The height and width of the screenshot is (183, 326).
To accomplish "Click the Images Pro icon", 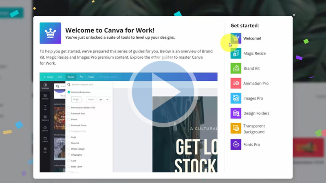I will [236, 98].
